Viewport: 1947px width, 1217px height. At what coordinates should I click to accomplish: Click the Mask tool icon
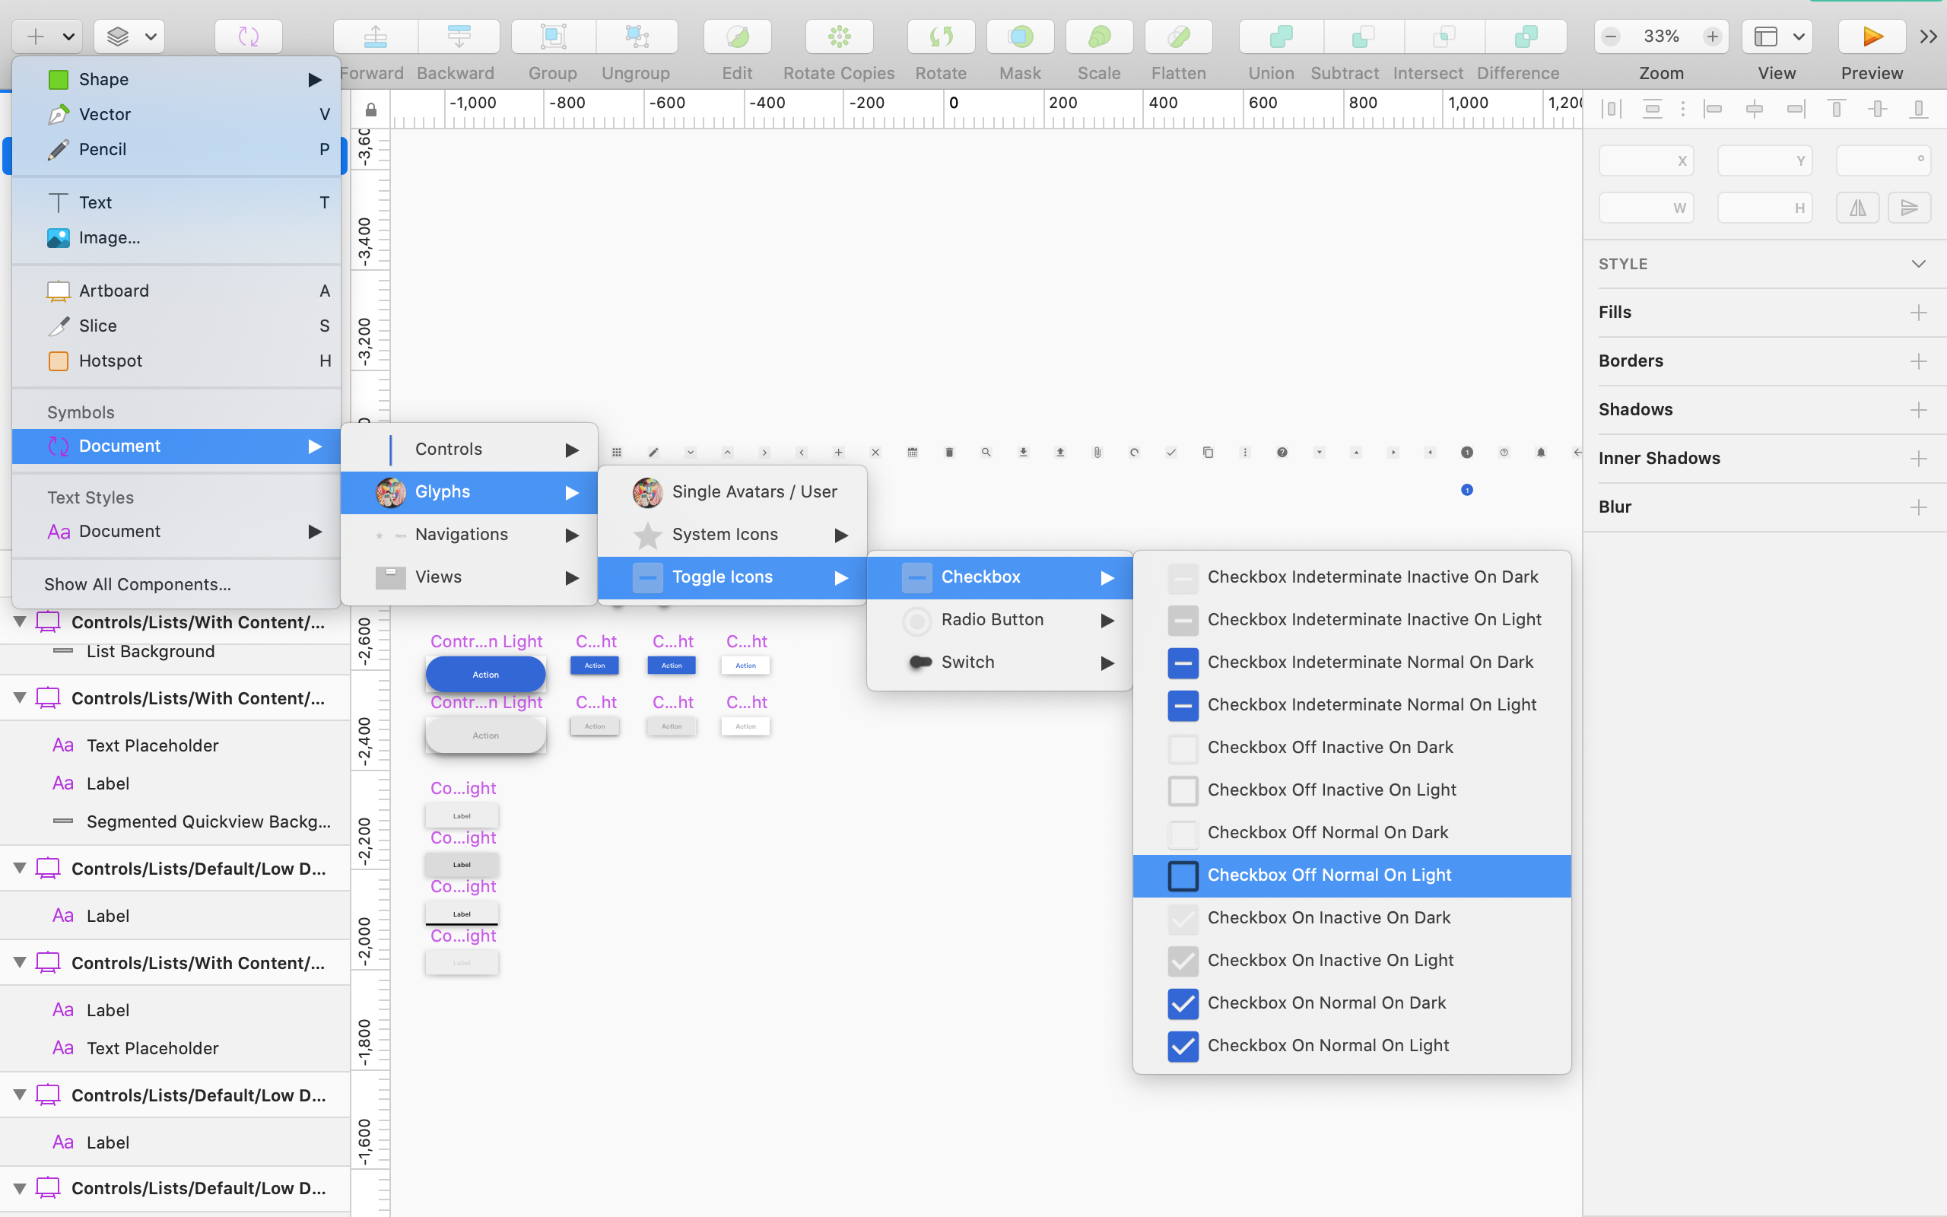1020,37
